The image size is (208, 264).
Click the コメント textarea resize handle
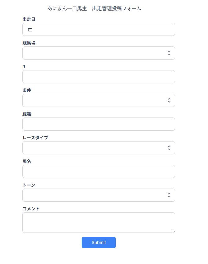(173, 231)
